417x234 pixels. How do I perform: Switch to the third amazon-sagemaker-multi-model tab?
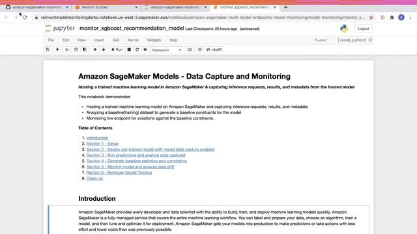tap(175, 7)
